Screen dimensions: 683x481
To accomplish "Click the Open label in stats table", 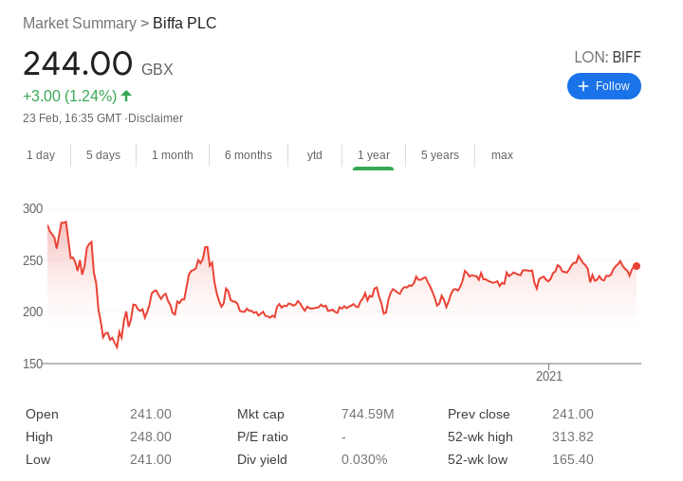I will coord(42,414).
